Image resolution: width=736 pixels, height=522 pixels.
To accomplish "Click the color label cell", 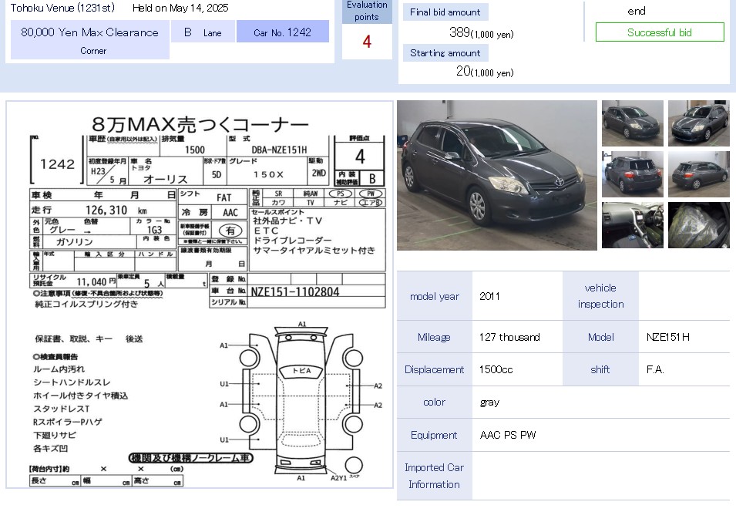I will (434, 402).
